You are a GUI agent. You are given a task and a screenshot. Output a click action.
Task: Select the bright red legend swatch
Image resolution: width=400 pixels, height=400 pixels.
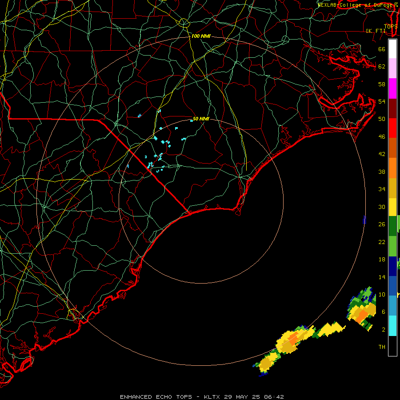pos(392,128)
